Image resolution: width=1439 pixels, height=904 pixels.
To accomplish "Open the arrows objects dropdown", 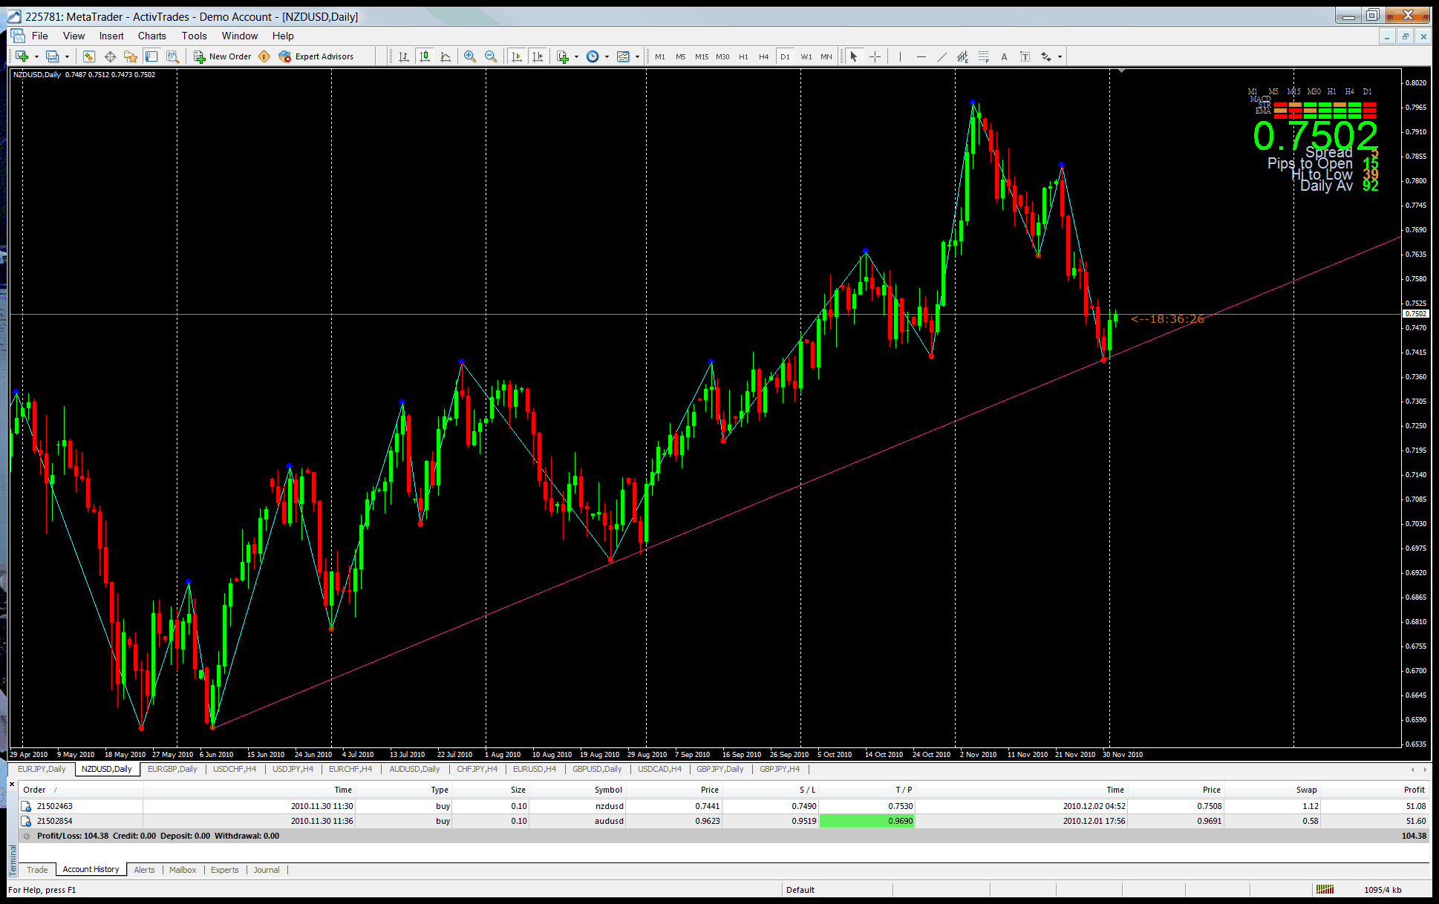I will point(1060,56).
